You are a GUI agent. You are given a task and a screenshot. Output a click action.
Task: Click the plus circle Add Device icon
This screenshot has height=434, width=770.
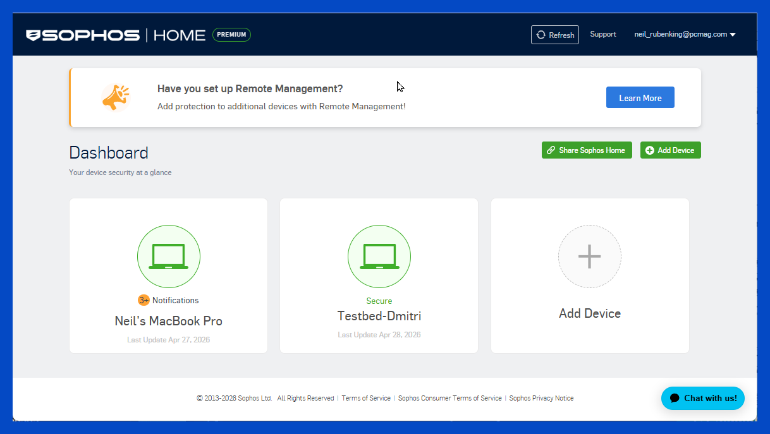(590, 256)
